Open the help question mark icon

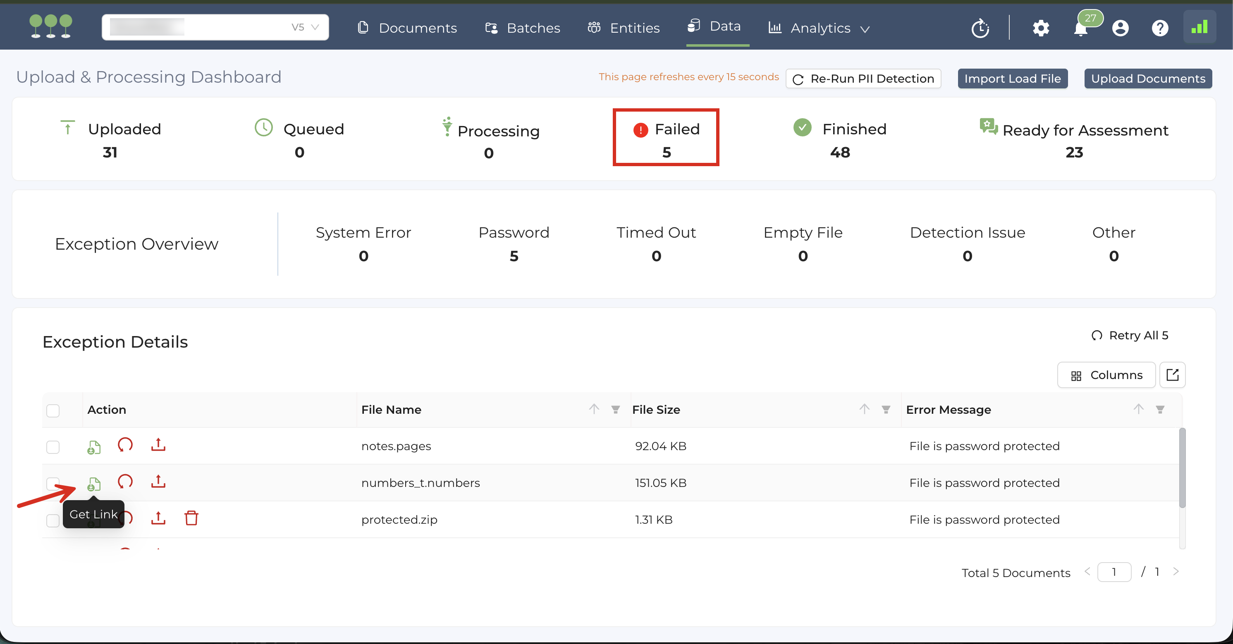[x=1160, y=29]
